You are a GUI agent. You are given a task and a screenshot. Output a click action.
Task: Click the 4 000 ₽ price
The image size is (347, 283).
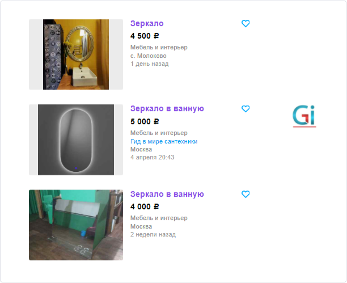[x=145, y=206]
